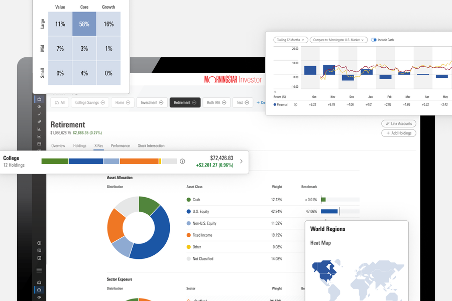The height and width of the screenshot is (301, 452).
Task: Open the Trailing 12 Months dropdown
Action: coord(290,39)
